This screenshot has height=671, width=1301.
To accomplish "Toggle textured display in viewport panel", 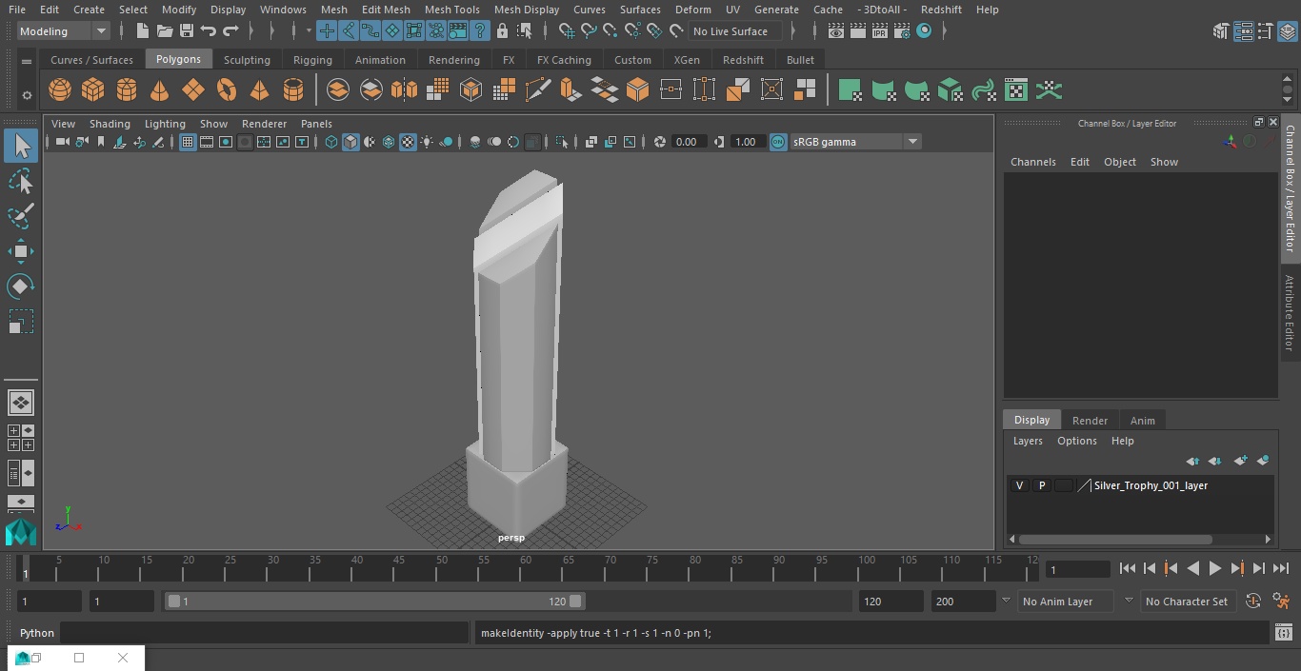I will coord(408,142).
